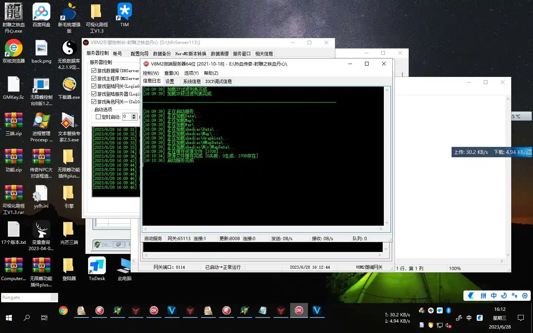Image resolution: width=533 pixels, height=333 pixels.
Task: Open Windows Start menu
Action: 9,318
